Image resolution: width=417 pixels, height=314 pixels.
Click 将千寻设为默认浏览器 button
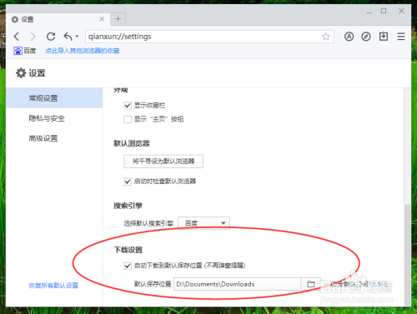[163, 162]
